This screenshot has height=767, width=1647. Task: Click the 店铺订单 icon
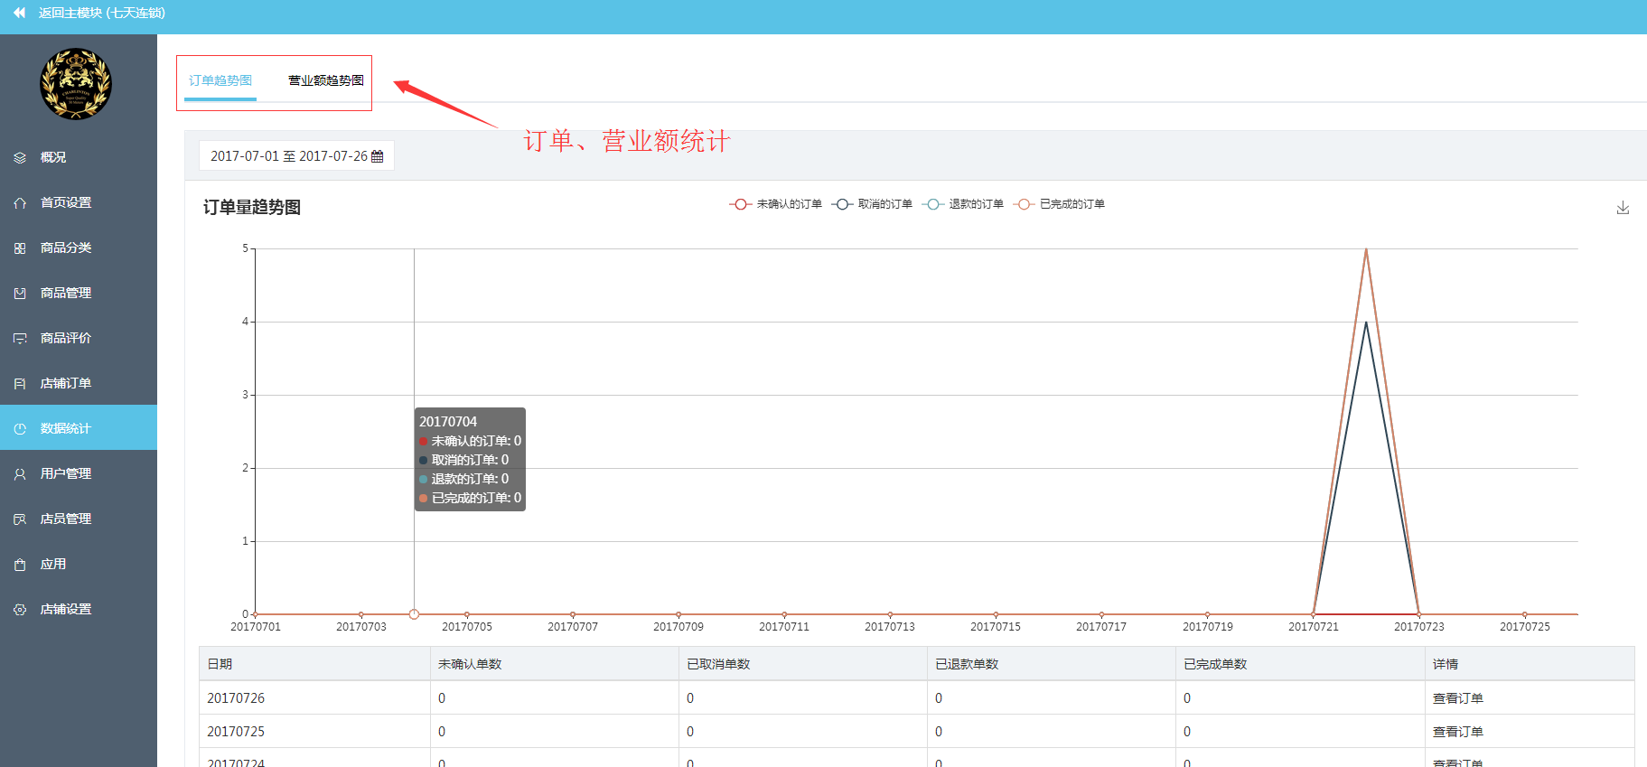pyautogui.click(x=20, y=383)
